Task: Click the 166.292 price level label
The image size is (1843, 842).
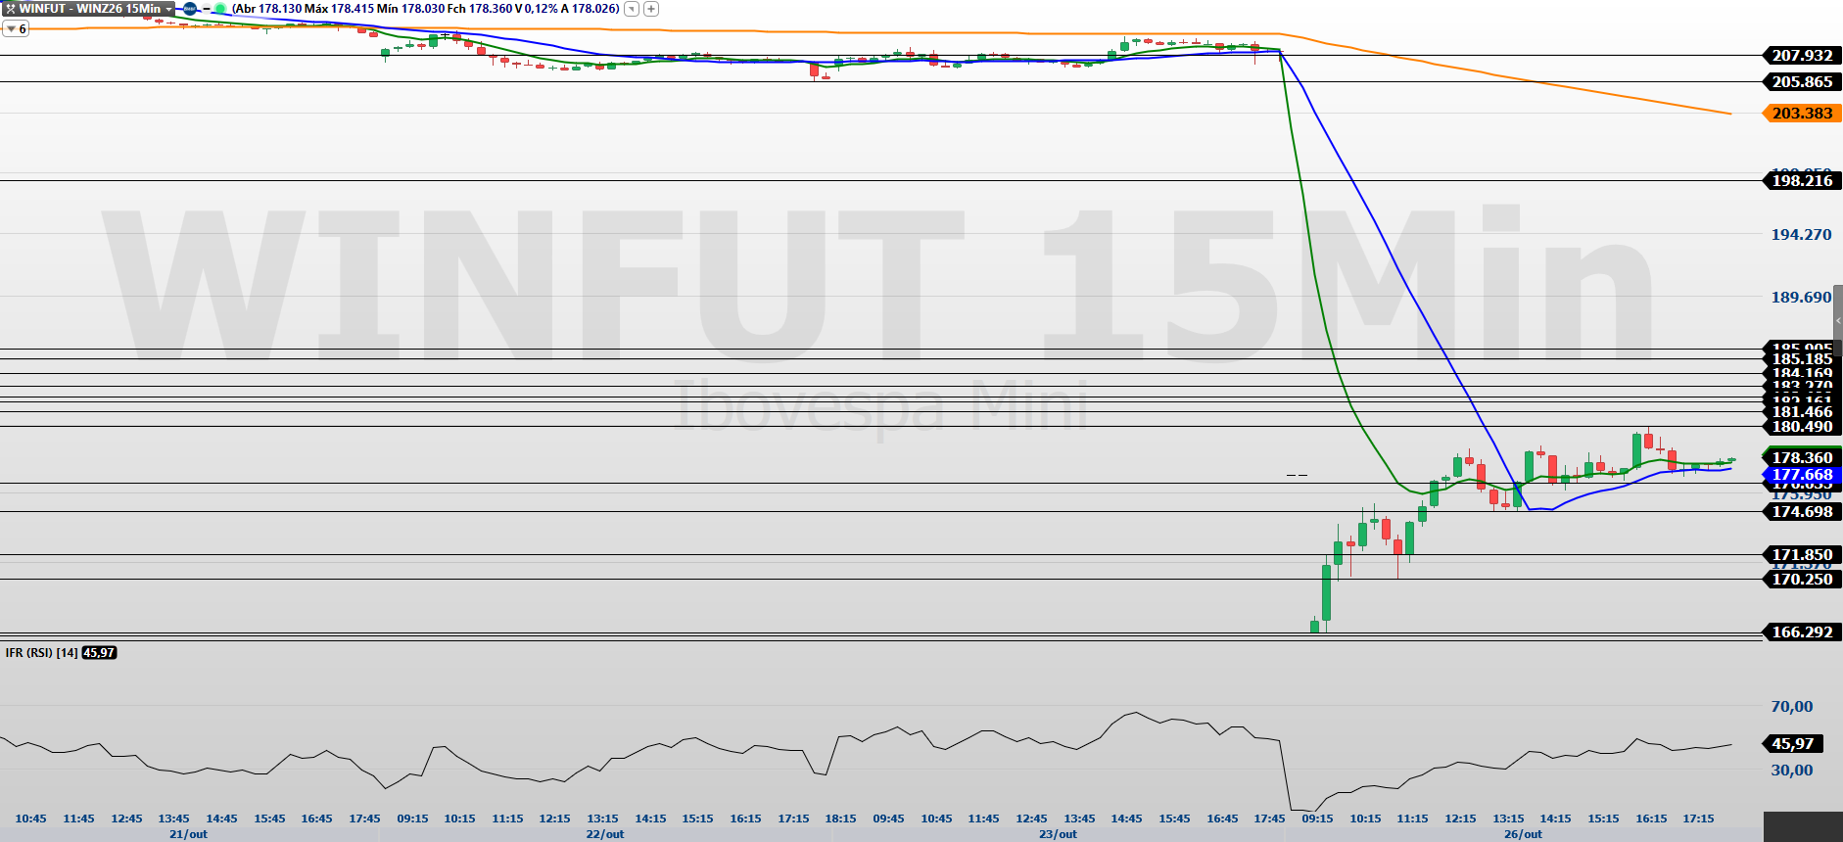Action: pos(1802,632)
